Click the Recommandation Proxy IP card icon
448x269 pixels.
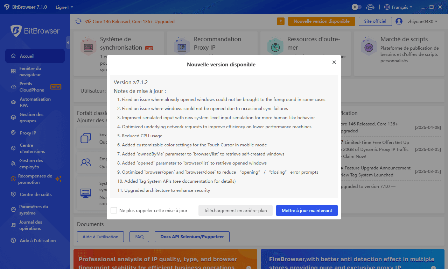tap(182, 46)
